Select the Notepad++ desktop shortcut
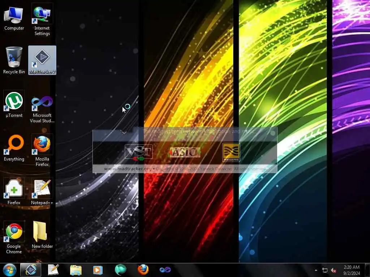Image resolution: width=370 pixels, height=277 pixels. click(x=42, y=192)
